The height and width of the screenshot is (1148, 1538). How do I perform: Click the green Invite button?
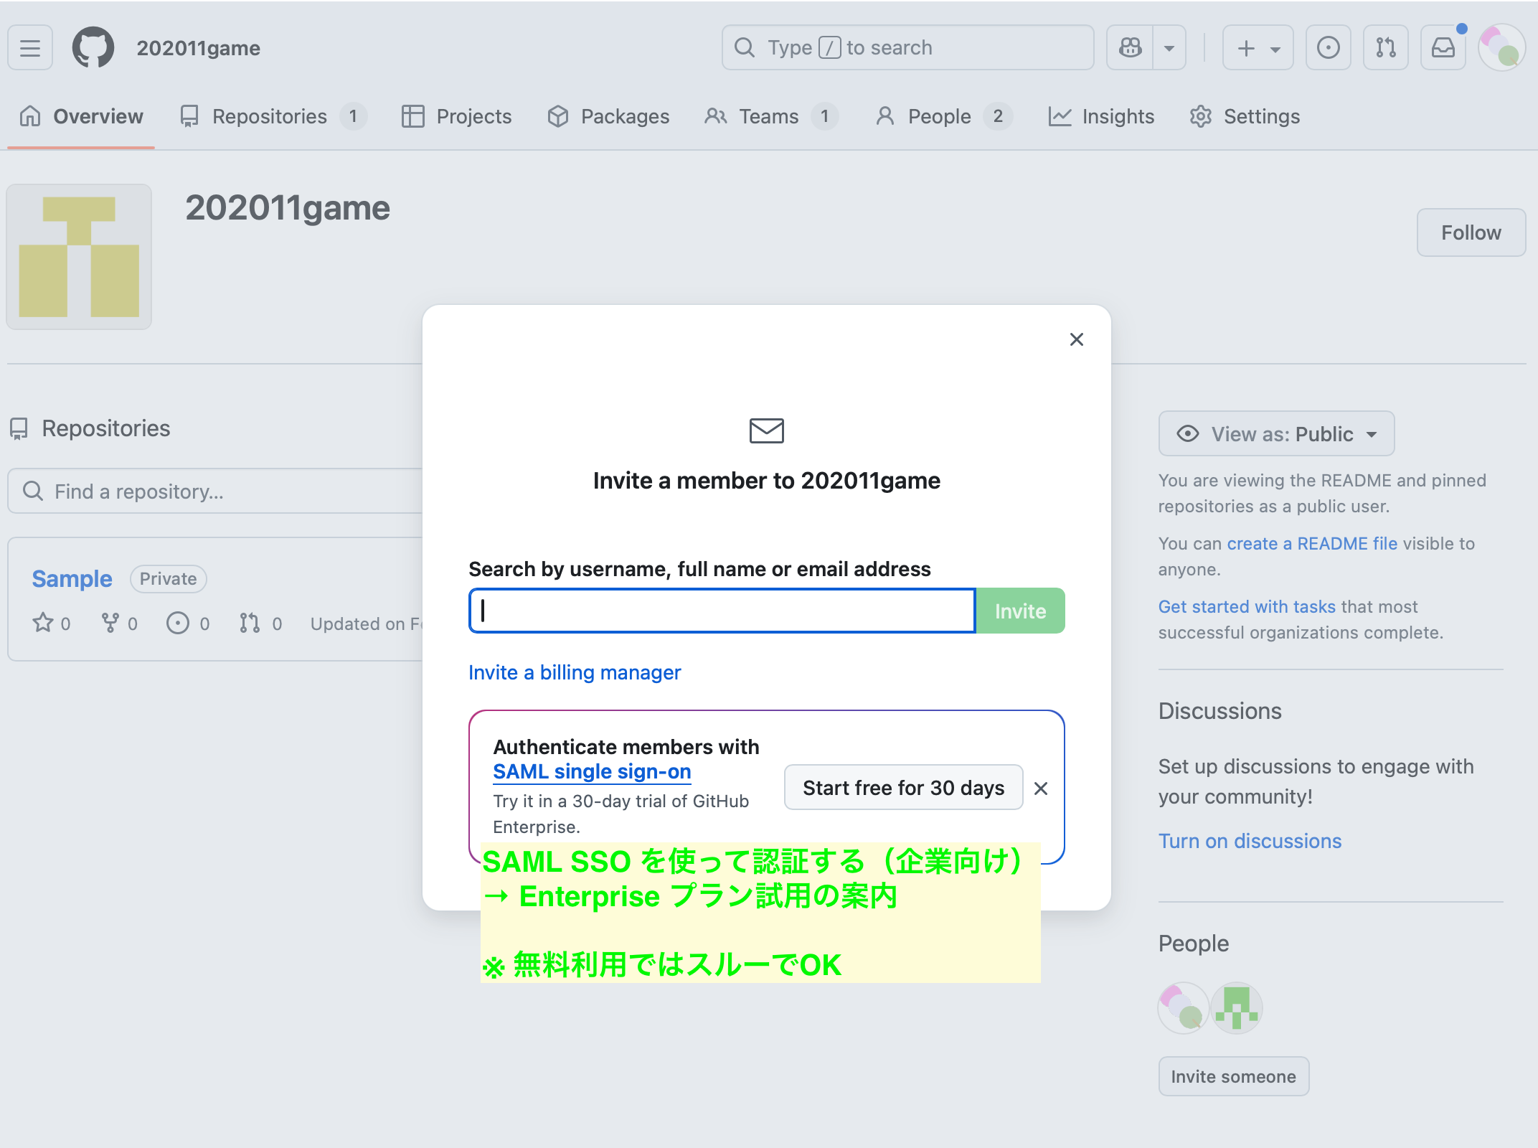click(x=1020, y=611)
